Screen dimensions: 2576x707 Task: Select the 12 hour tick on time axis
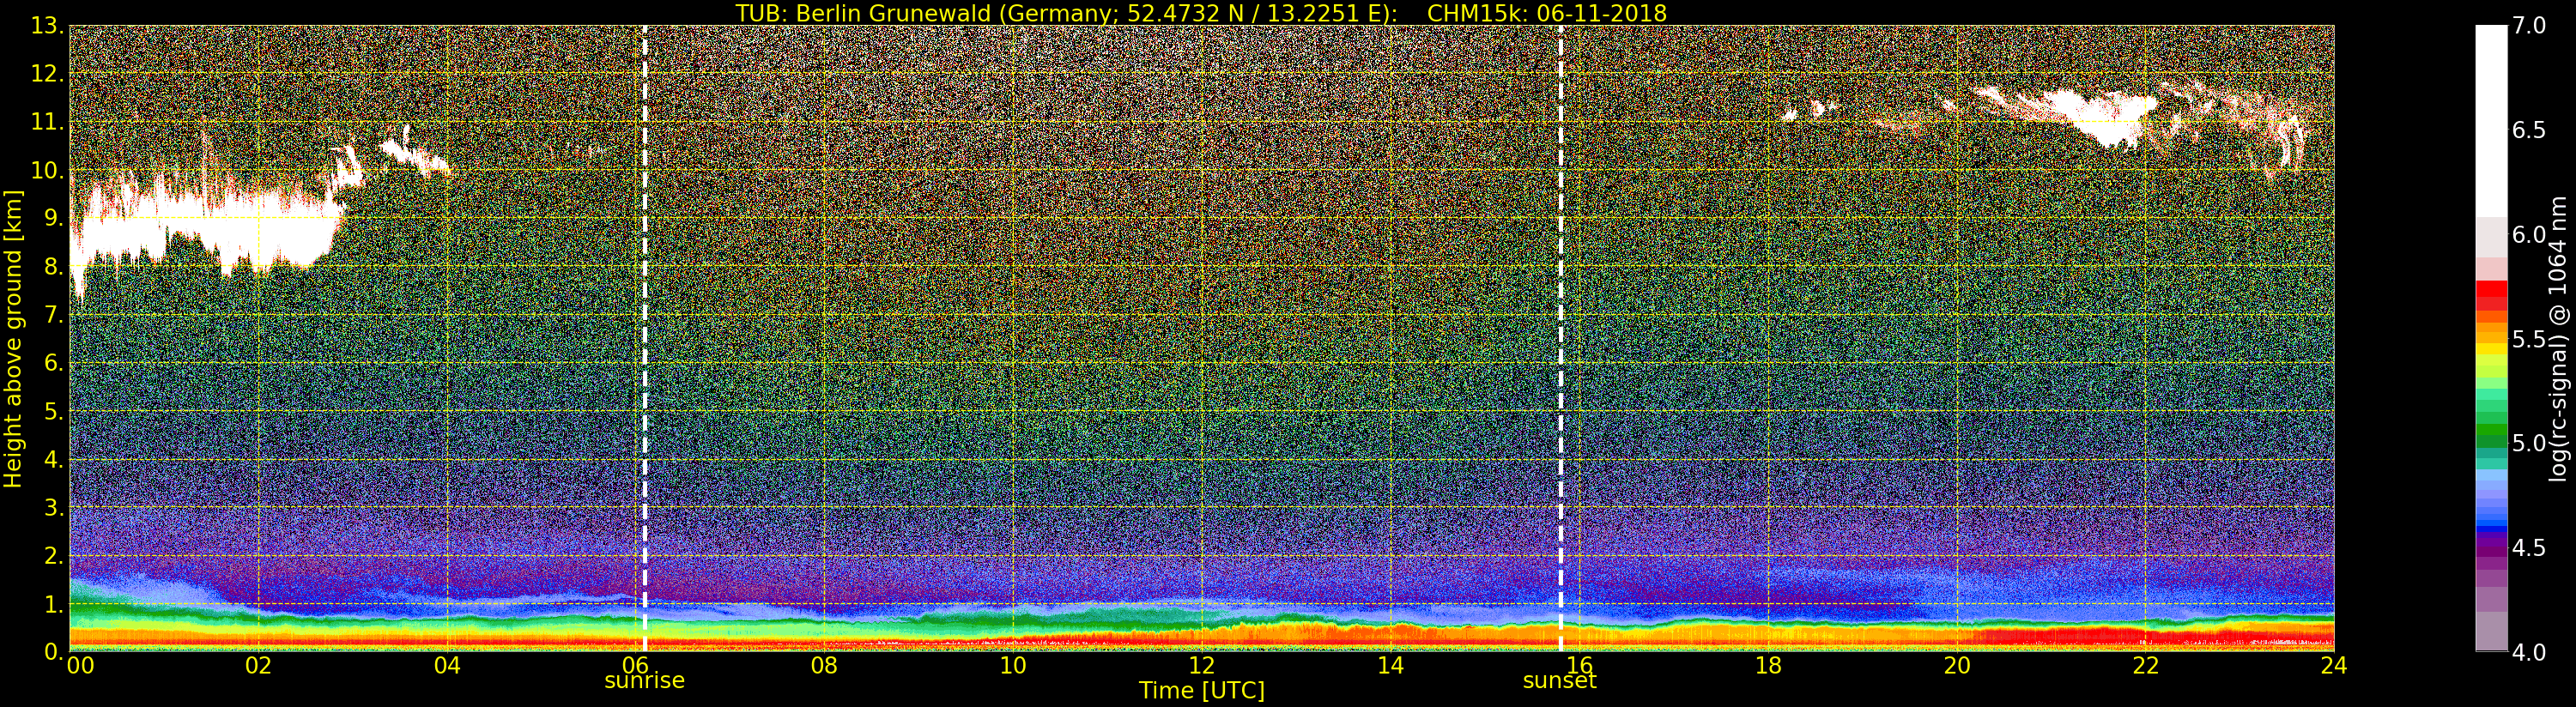coord(1201,666)
